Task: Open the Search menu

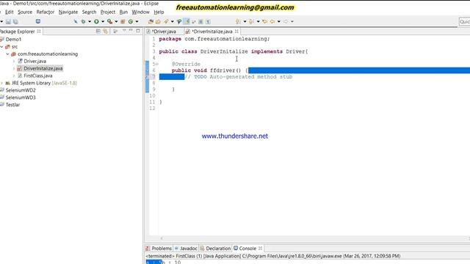Action: [x=89, y=12]
